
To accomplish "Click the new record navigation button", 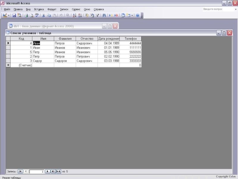I will (x=59, y=172).
